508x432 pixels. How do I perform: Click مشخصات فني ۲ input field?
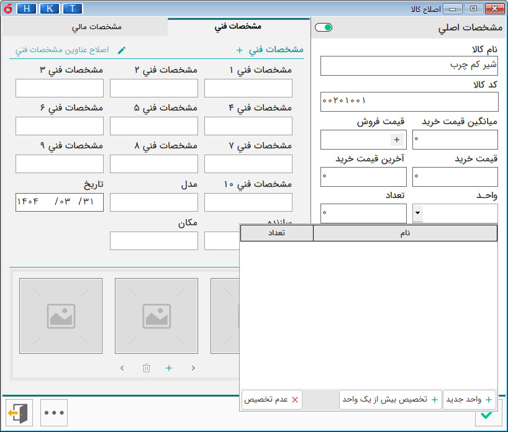pyautogui.click(x=154, y=88)
